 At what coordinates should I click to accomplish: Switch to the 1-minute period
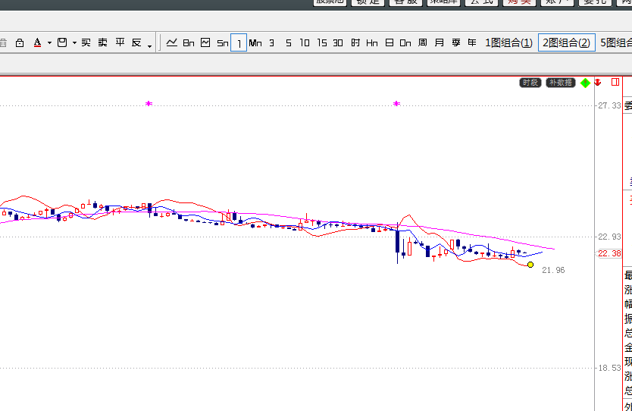[239, 43]
